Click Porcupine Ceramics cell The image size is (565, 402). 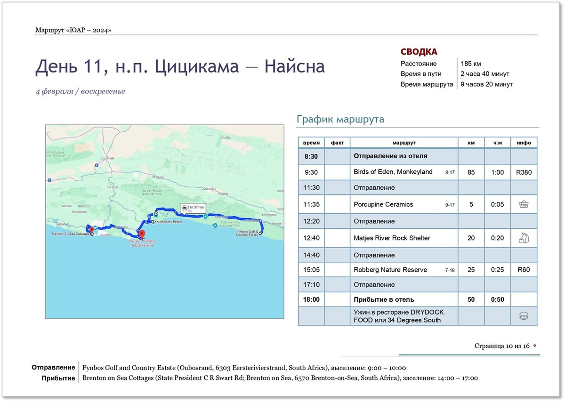point(404,204)
